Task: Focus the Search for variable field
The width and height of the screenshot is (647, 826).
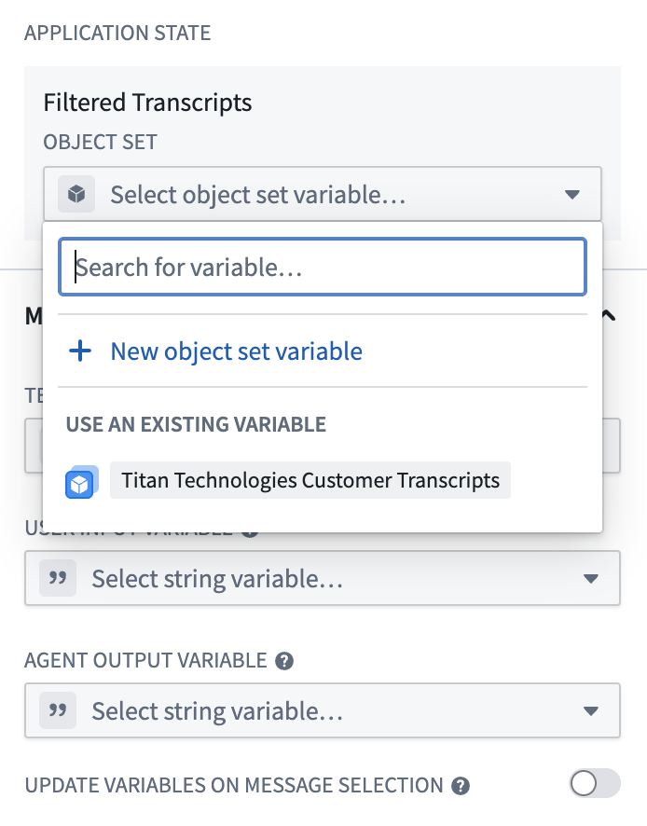Action: pyautogui.click(x=323, y=267)
